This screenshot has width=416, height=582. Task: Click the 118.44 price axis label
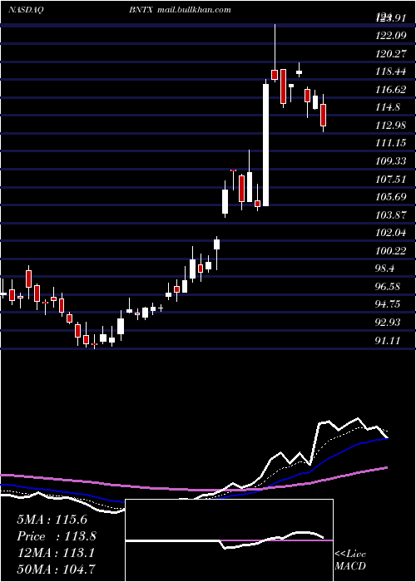pos(390,72)
